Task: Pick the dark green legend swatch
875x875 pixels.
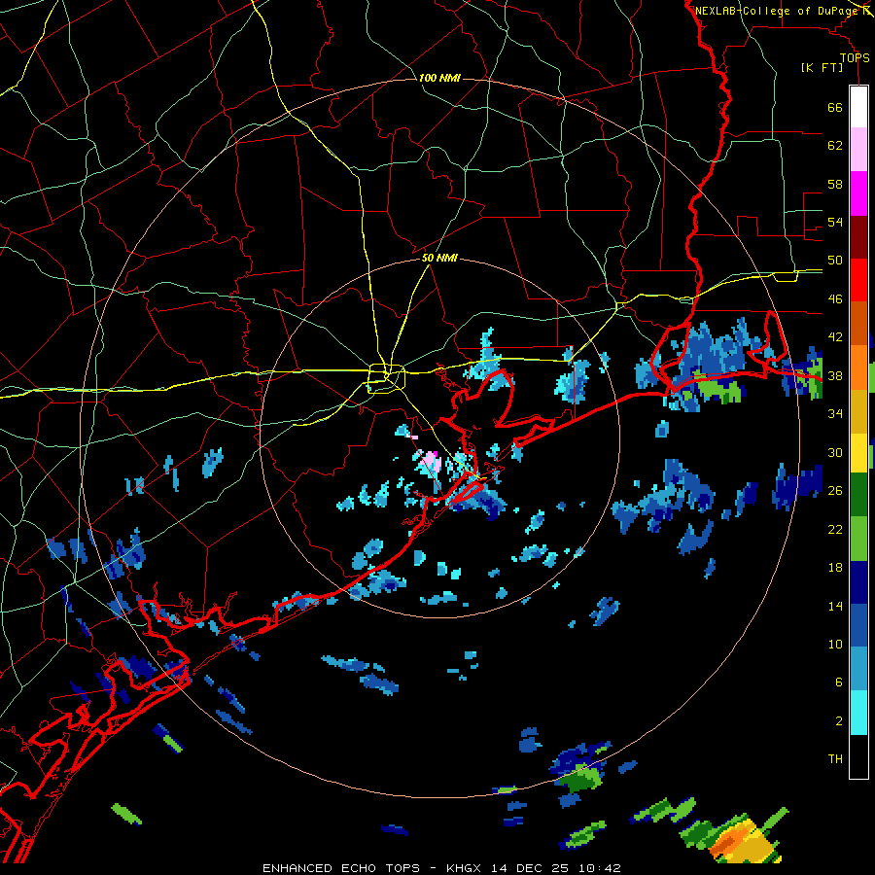Action: click(x=858, y=495)
